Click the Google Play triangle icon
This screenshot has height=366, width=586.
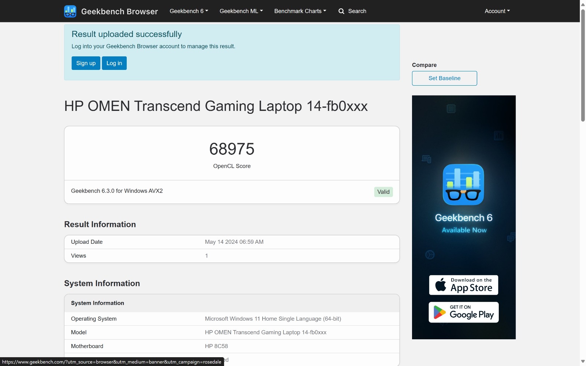(x=439, y=312)
